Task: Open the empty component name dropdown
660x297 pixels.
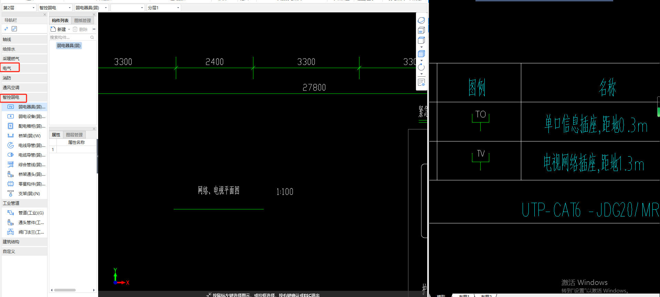Action: [x=127, y=8]
